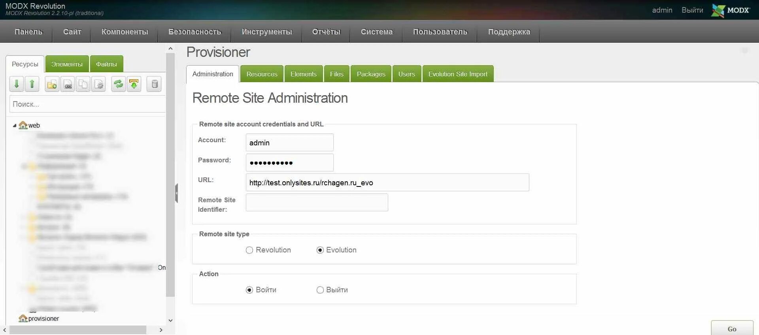
Task: Select the Revolution remote site type
Action: tap(249, 250)
